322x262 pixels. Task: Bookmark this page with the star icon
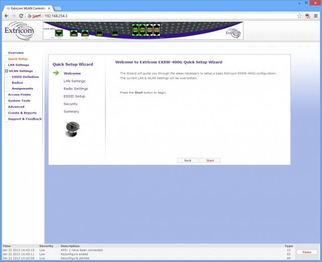299,16
